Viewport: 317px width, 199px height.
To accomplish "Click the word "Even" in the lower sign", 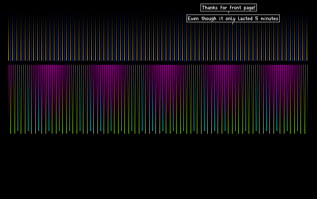I will 193,19.
